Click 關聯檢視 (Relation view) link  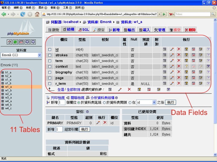click(x=77, y=98)
